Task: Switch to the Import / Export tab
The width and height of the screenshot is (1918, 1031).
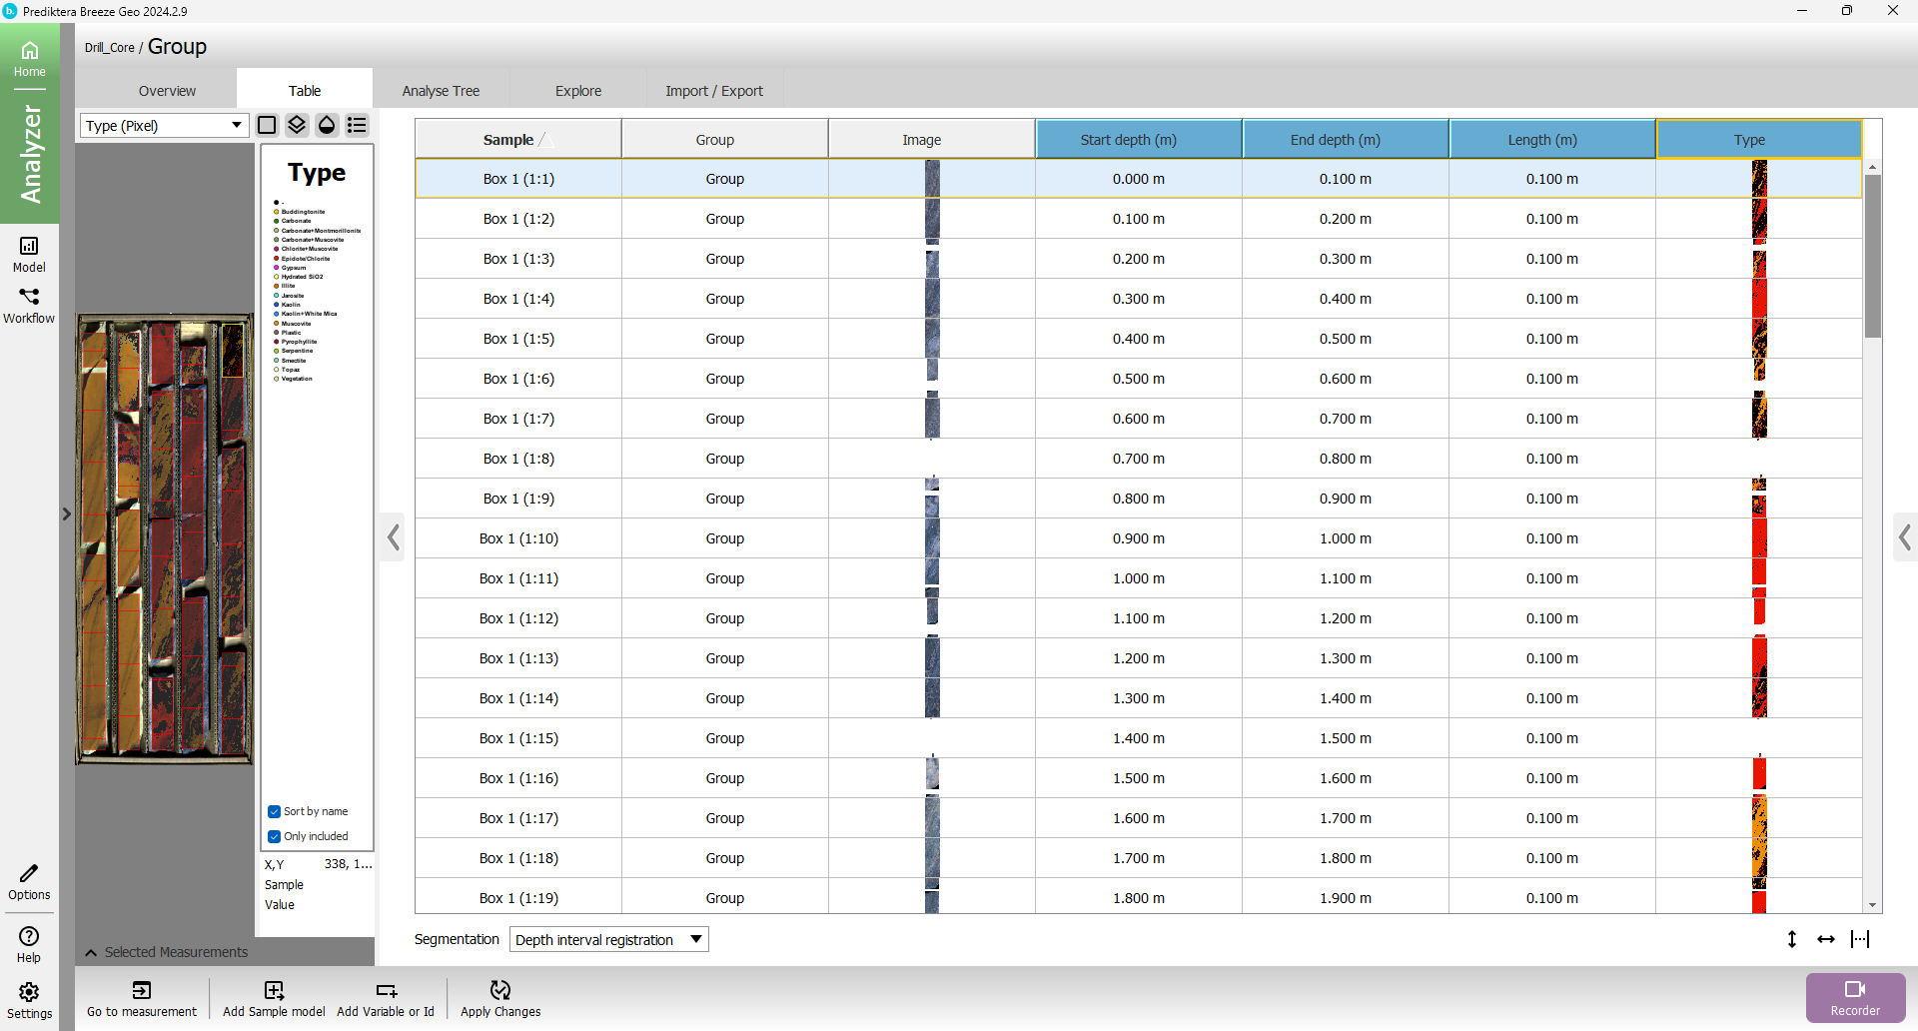Action: 713,91
